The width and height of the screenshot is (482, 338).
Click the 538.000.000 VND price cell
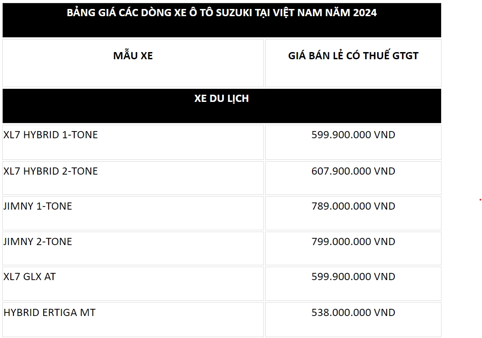(353, 320)
